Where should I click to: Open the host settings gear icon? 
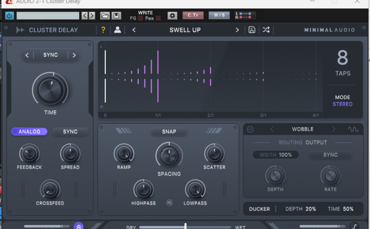(x=172, y=16)
